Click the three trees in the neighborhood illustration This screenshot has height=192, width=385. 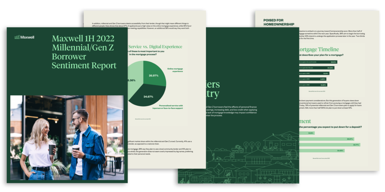(x=252, y=145)
